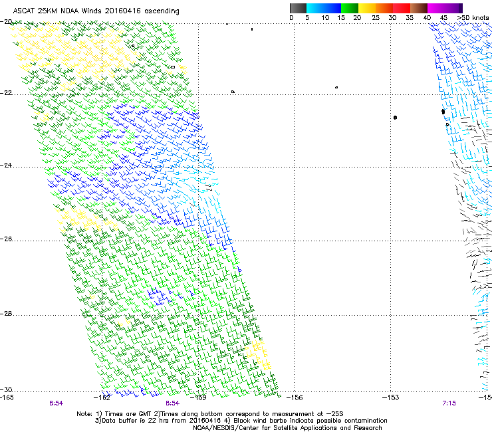Click the small island outline just right of -159
Image resolution: width=492 pixels, height=432 pixels.
233,92
